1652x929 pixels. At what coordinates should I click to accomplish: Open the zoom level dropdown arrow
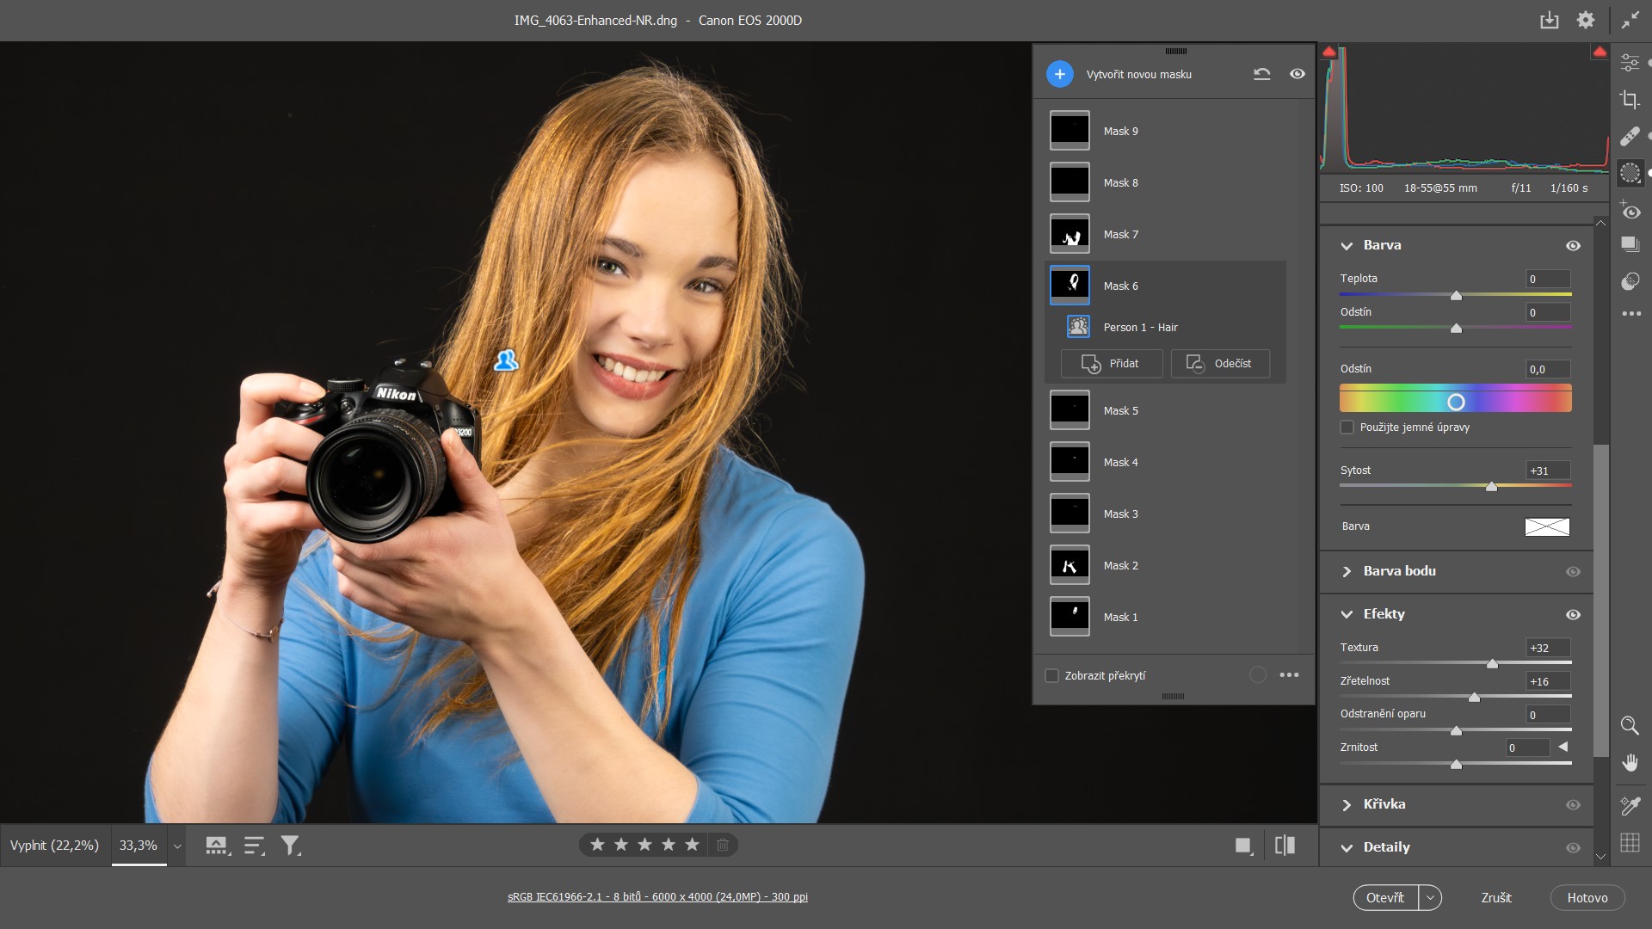click(177, 846)
